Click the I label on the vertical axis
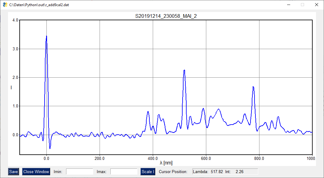Viewport: 324px width, 178px height. coord(11,87)
